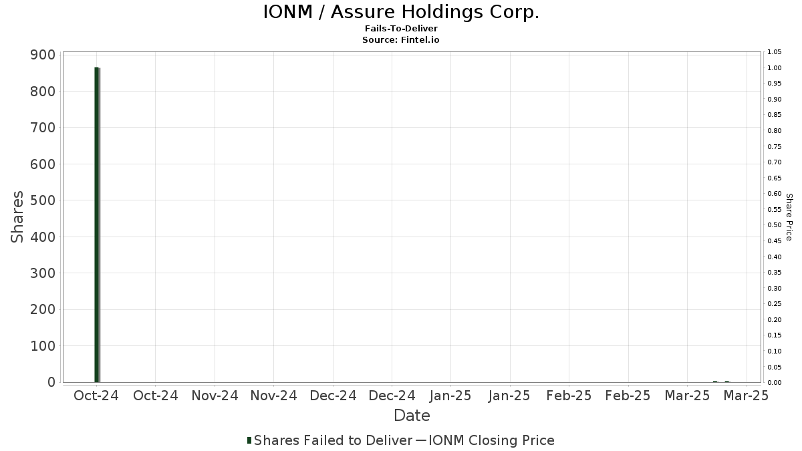The width and height of the screenshot is (802, 451).
Task: Click the tall Oct-24 fails-to-deliver bar
Action: coord(97,224)
